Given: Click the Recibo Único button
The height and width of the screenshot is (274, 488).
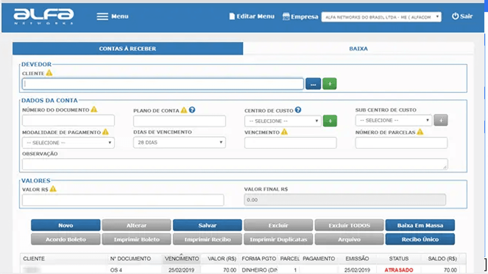Looking at the screenshot, I should pyautogui.click(x=420, y=239).
